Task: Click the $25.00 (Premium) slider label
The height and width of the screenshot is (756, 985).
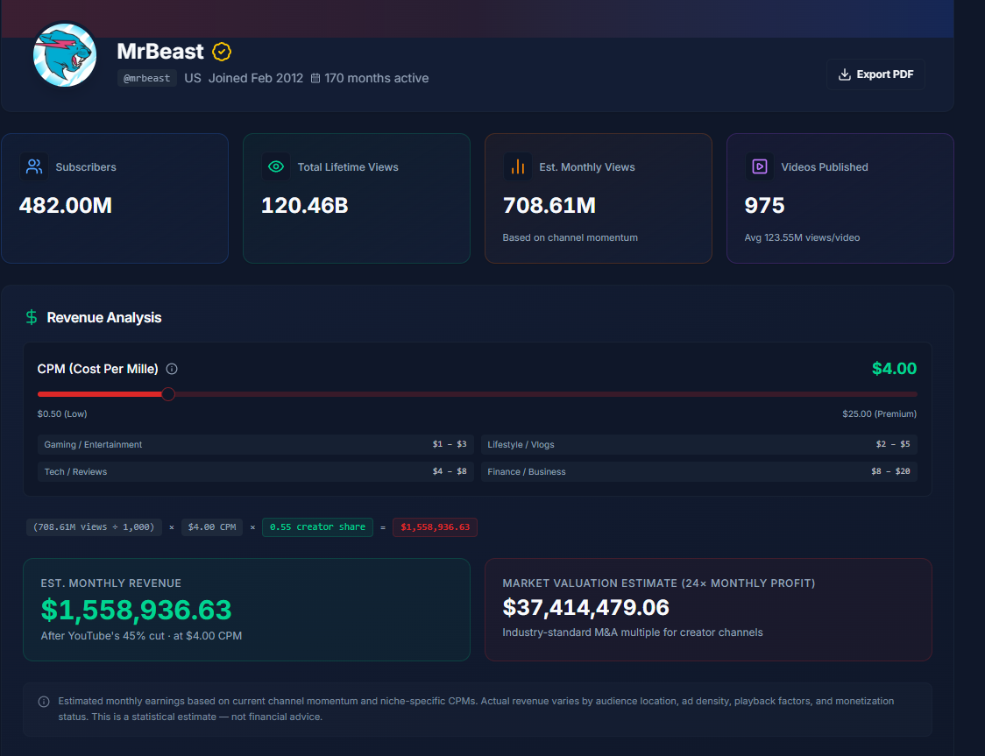Action: (880, 413)
